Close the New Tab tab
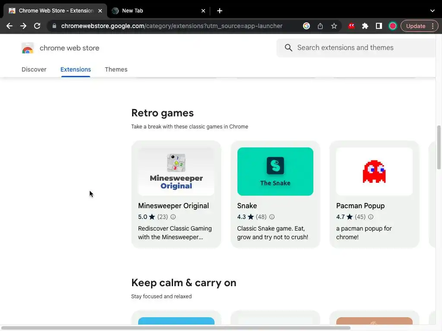This screenshot has height=331, width=442. [x=203, y=11]
